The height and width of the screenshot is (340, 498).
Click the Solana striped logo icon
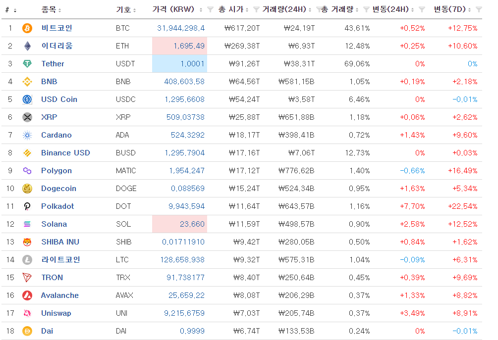pos(27,224)
